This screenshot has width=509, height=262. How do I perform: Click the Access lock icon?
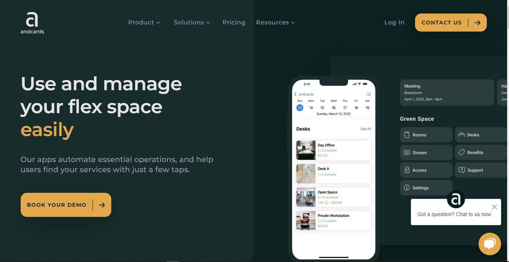click(407, 170)
